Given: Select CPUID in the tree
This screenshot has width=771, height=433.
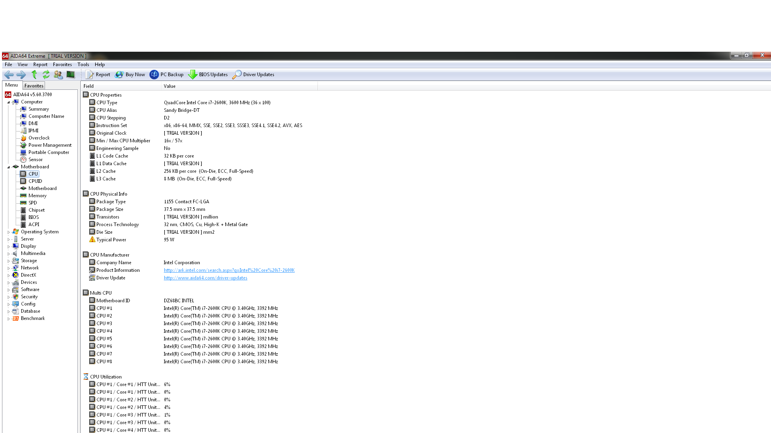Looking at the screenshot, I should click(x=35, y=181).
